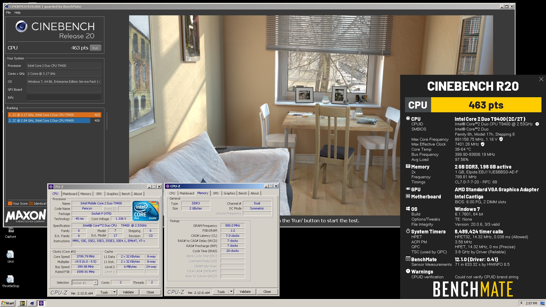The image size is (546, 307).
Task: Click the Intel Core 2 Duo logo
Action: coord(146,211)
